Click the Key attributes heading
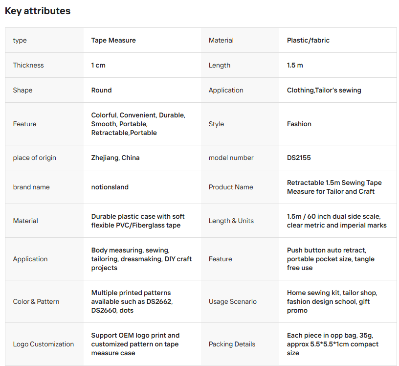This screenshot has height=366, width=399. 38,11
